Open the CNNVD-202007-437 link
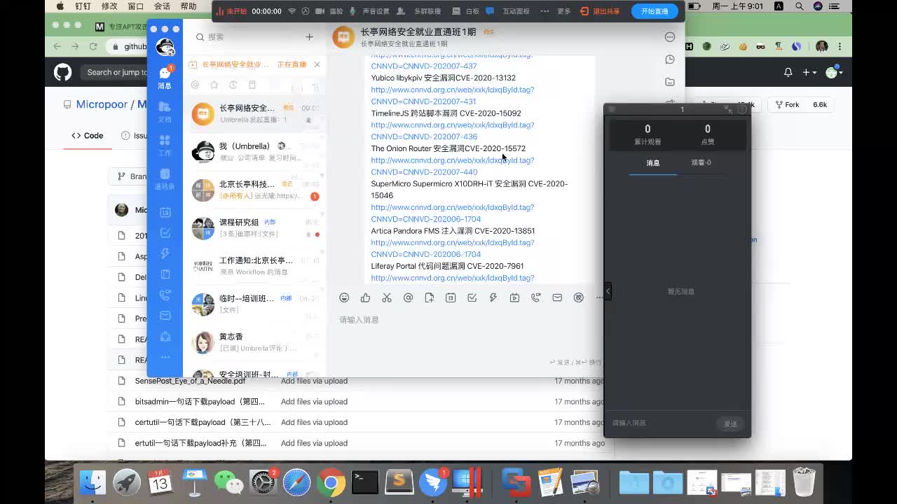The width and height of the screenshot is (897, 504). click(x=424, y=66)
